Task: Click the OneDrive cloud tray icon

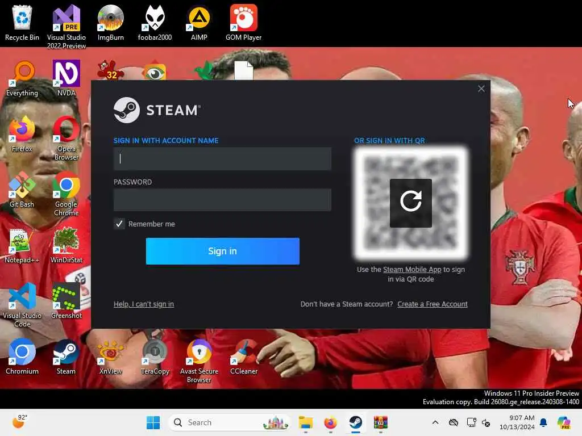Action: point(453,422)
